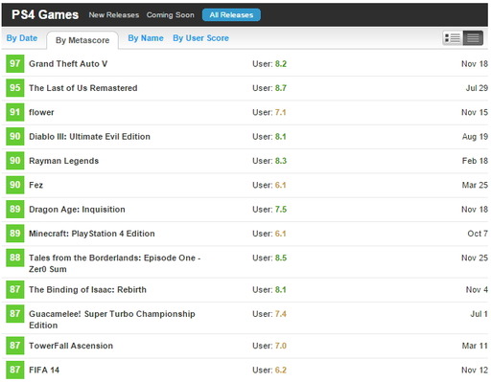The image size is (491, 382).
Task: Click the Aug 19 release date
Action: (x=475, y=137)
